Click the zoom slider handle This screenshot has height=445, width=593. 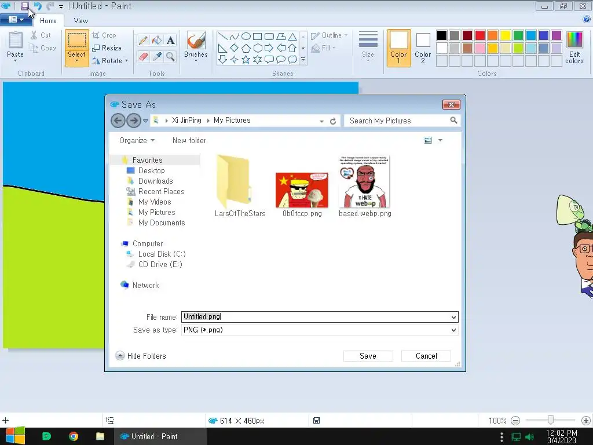coord(551,420)
